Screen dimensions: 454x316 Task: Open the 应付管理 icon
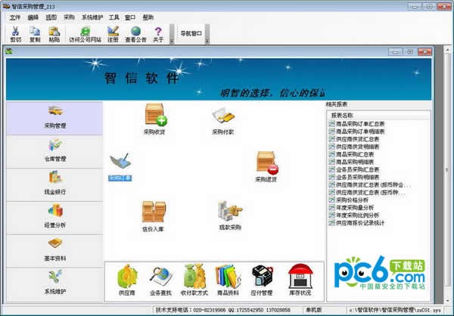tap(262, 280)
